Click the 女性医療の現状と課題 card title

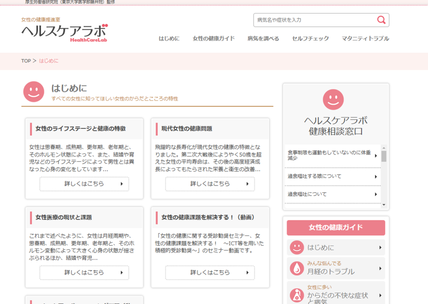64,217
